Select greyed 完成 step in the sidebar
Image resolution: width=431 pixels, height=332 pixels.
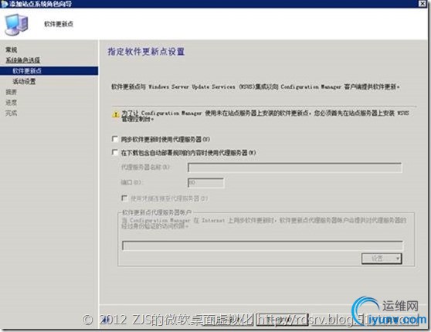tap(12, 113)
